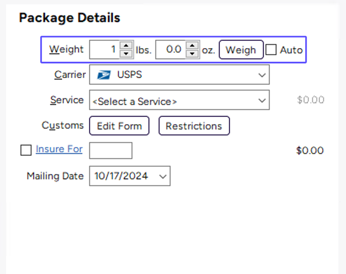This screenshot has width=346, height=274.
Task: Click the customs Edit Form button
Action: pos(119,126)
